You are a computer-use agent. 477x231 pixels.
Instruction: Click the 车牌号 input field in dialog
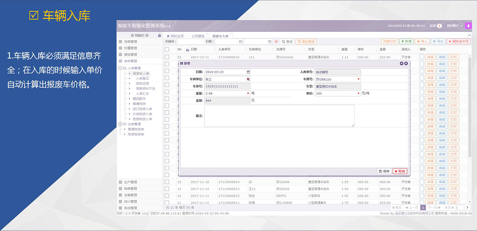[x=337, y=79]
